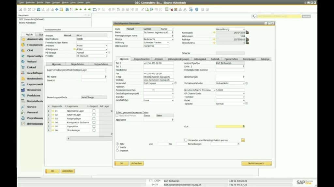Switch to Zahlungsbedingungen tab
Viewport: 334px width, 187px height.
[178, 59]
